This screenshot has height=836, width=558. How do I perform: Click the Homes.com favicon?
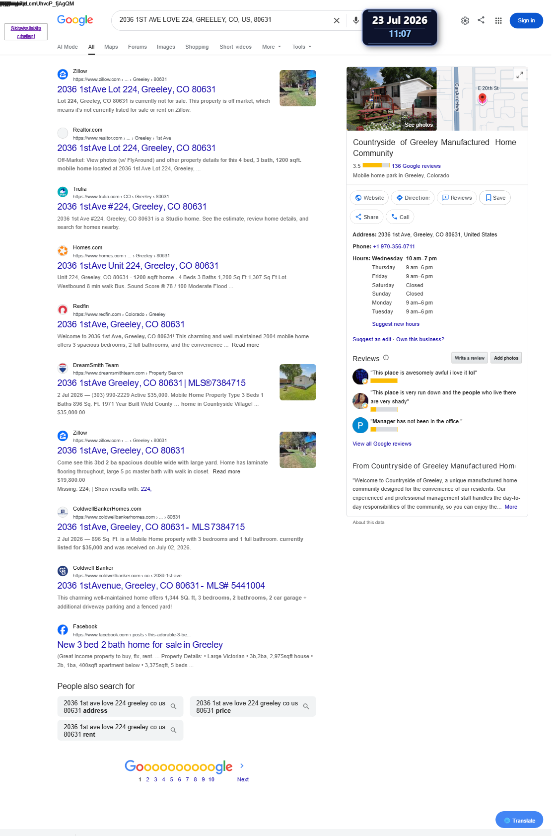pyautogui.click(x=63, y=251)
